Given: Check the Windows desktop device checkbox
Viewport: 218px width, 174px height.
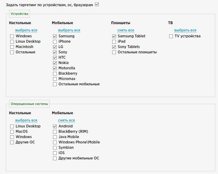Looking at the screenshot, I should coord(12,36).
